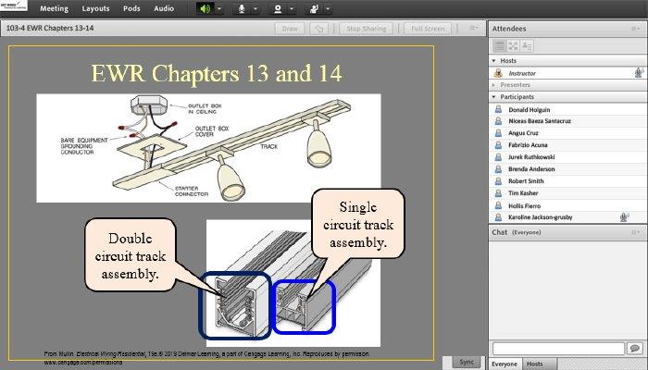Toggle the green speaker audio button
The height and width of the screenshot is (370, 648).
[205, 8]
